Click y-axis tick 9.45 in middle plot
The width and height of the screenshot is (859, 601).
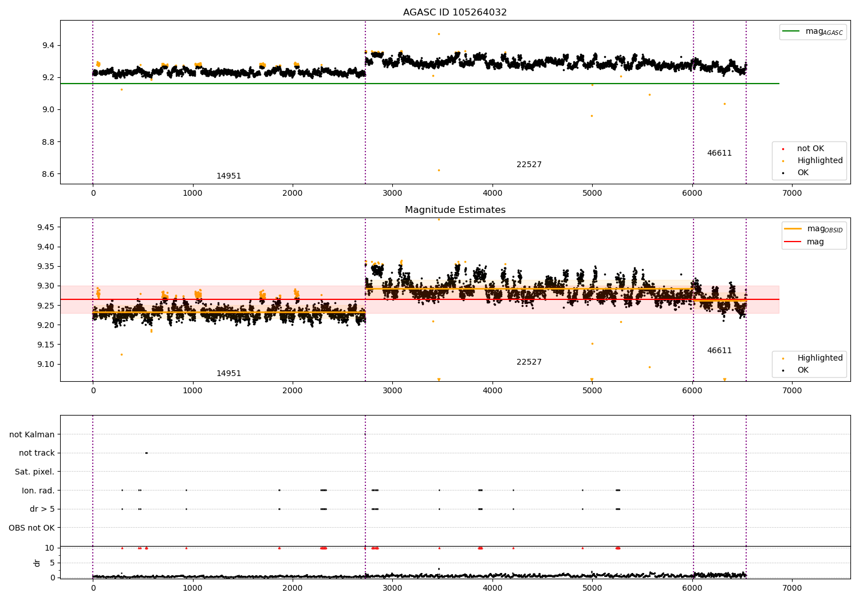pos(45,228)
